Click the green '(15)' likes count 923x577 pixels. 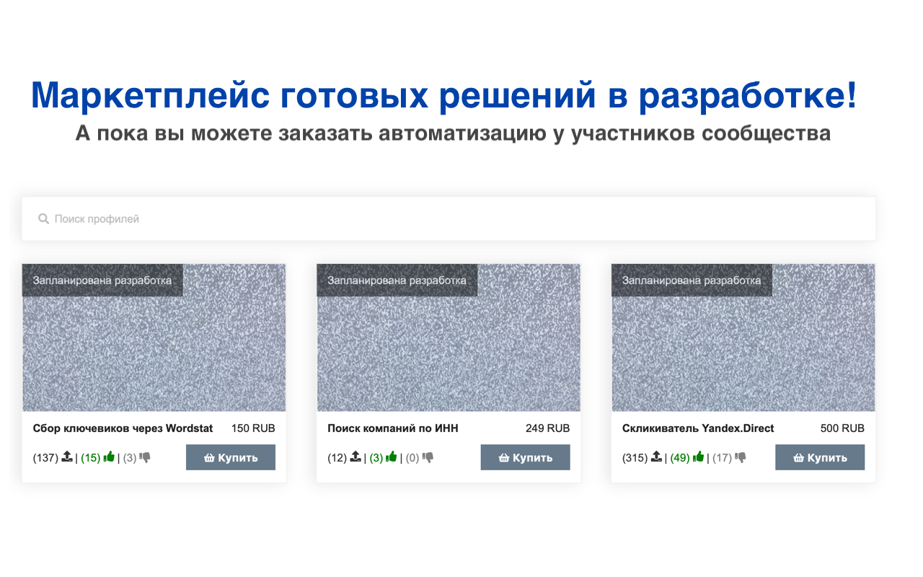(x=91, y=457)
